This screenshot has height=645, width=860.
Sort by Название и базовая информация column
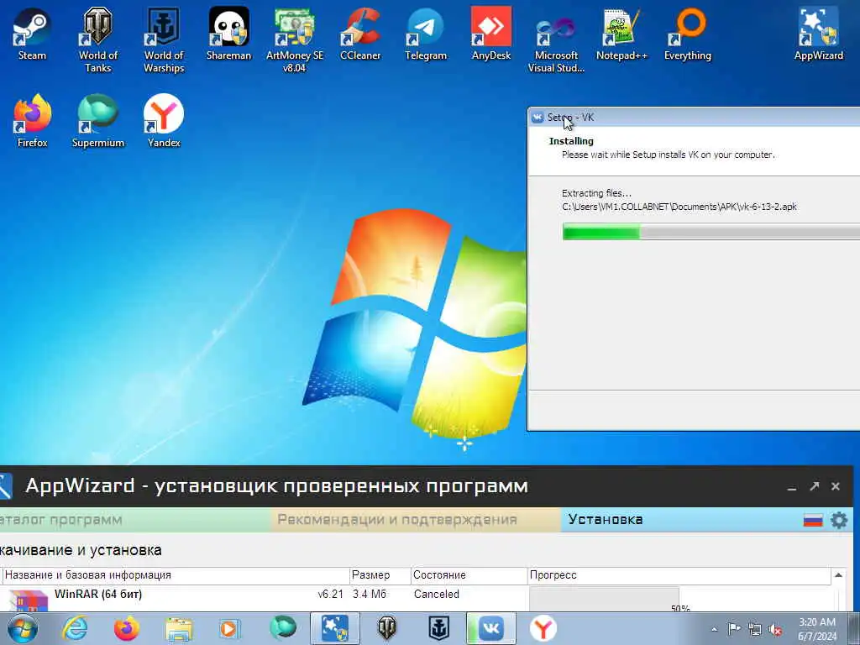[x=176, y=575]
